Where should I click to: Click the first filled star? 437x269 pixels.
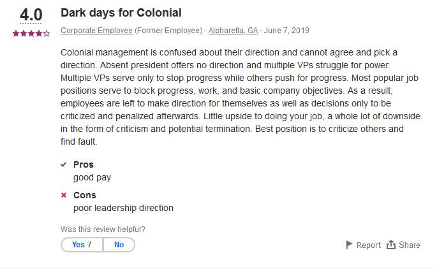point(16,33)
